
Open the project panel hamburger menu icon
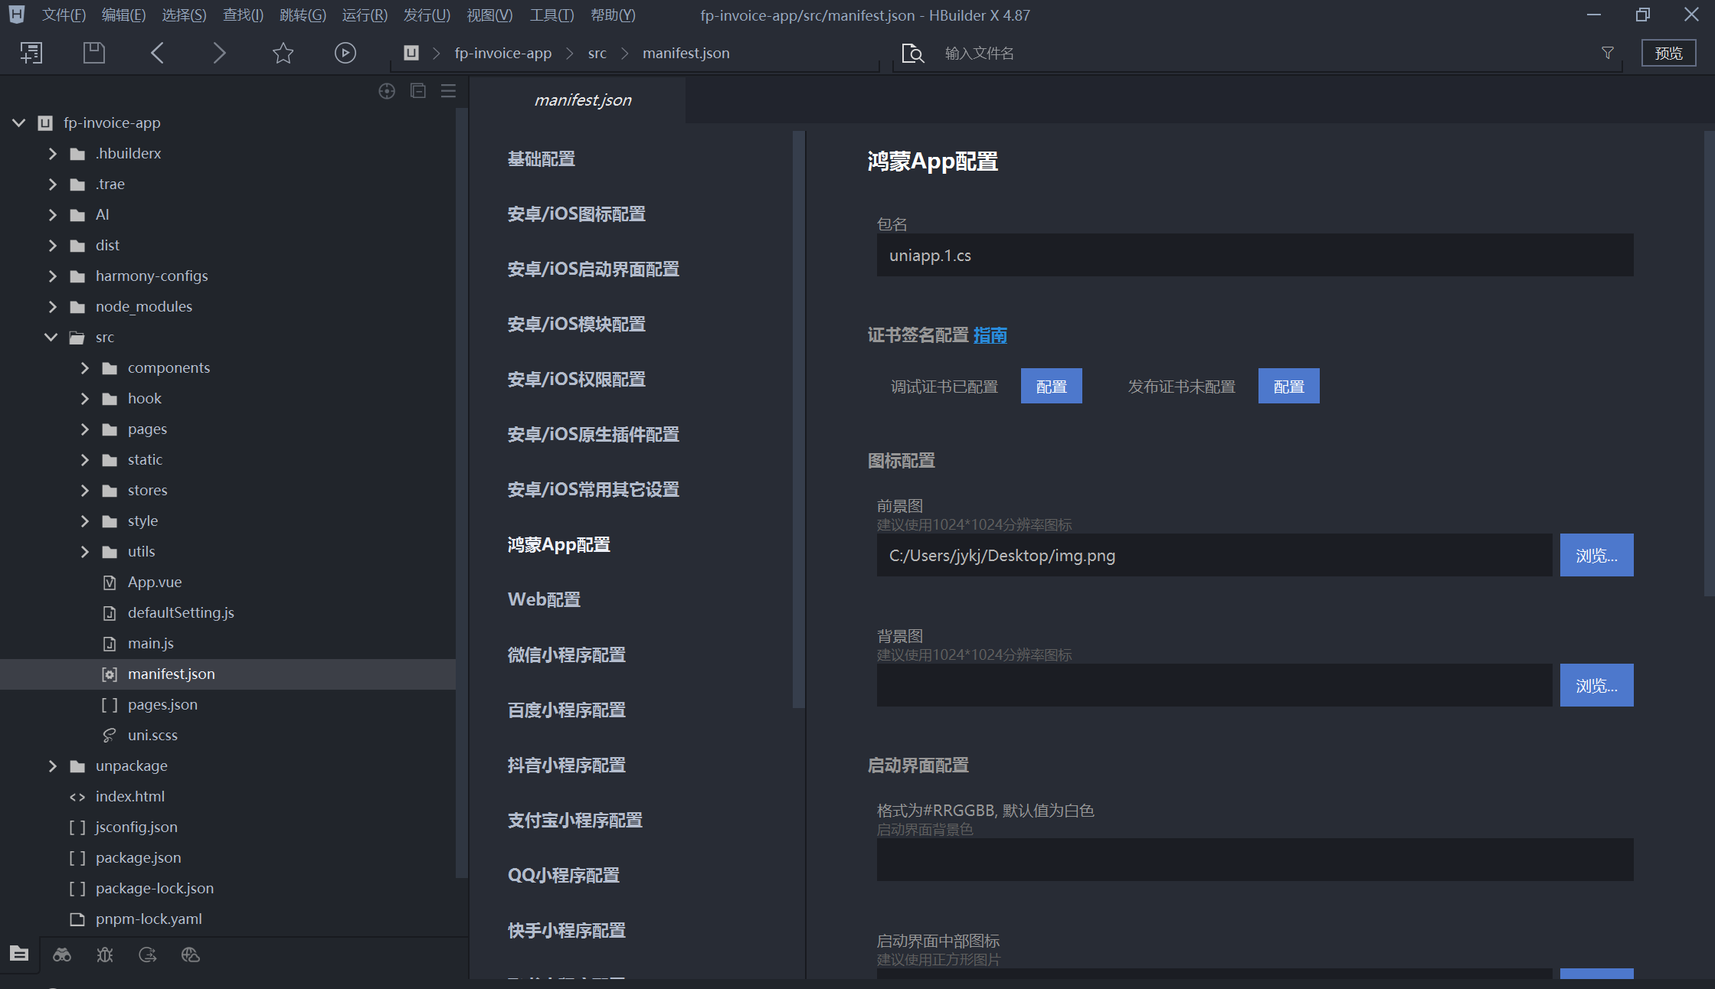click(449, 91)
